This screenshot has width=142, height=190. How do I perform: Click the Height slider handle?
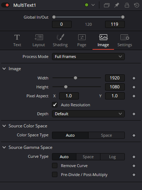coord(66,87)
